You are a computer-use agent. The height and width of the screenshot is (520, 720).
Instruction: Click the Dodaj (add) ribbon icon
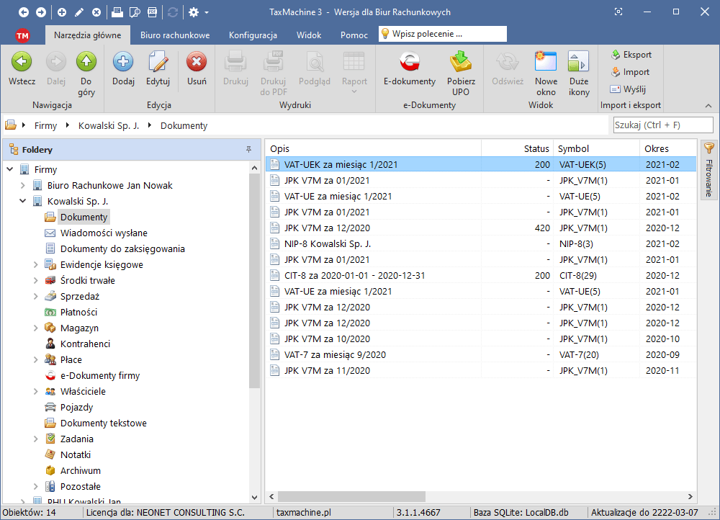(x=123, y=63)
